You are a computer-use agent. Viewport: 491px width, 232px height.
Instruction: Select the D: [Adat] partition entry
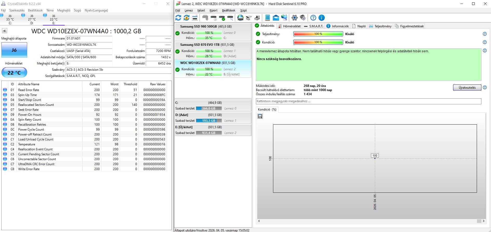coord(213,118)
